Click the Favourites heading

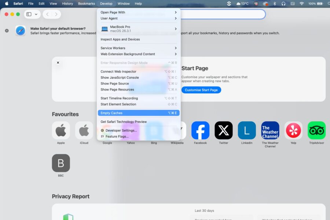coord(65,114)
